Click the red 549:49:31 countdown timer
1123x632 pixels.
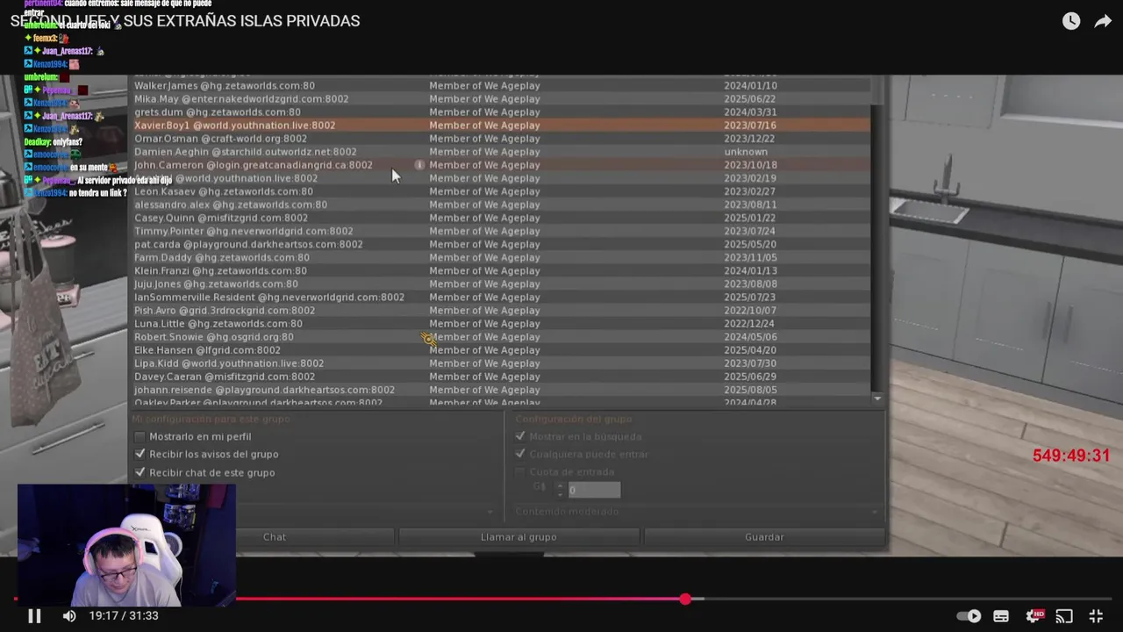pos(1071,456)
